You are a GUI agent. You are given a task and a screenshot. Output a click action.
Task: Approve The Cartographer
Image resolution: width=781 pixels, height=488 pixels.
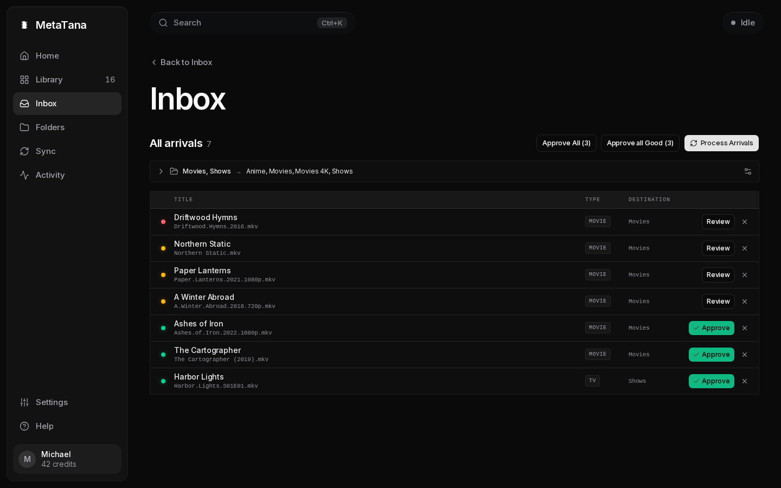[712, 355]
